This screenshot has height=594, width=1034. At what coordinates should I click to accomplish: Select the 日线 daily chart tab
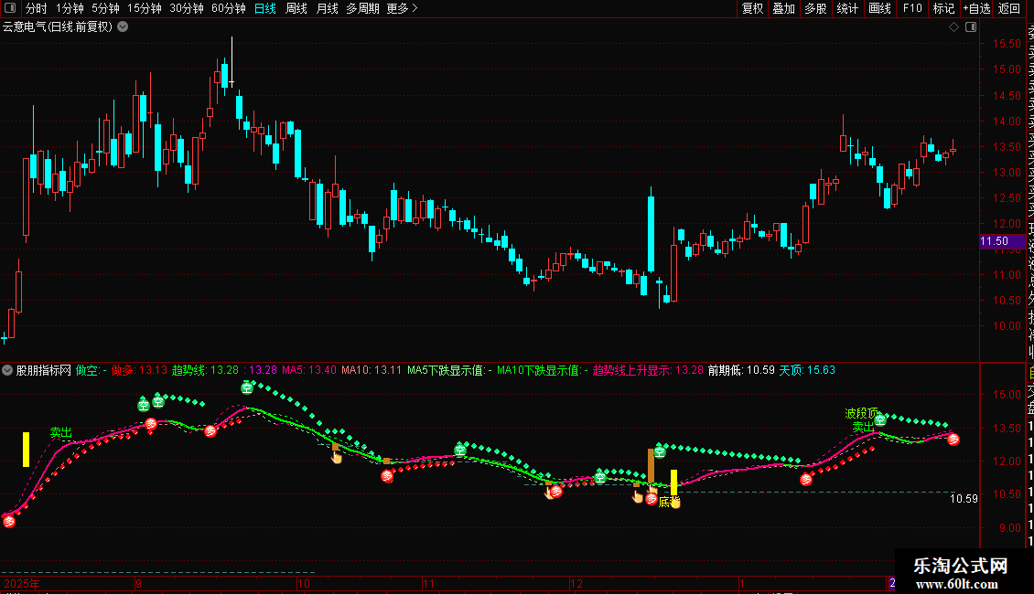pyautogui.click(x=265, y=8)
